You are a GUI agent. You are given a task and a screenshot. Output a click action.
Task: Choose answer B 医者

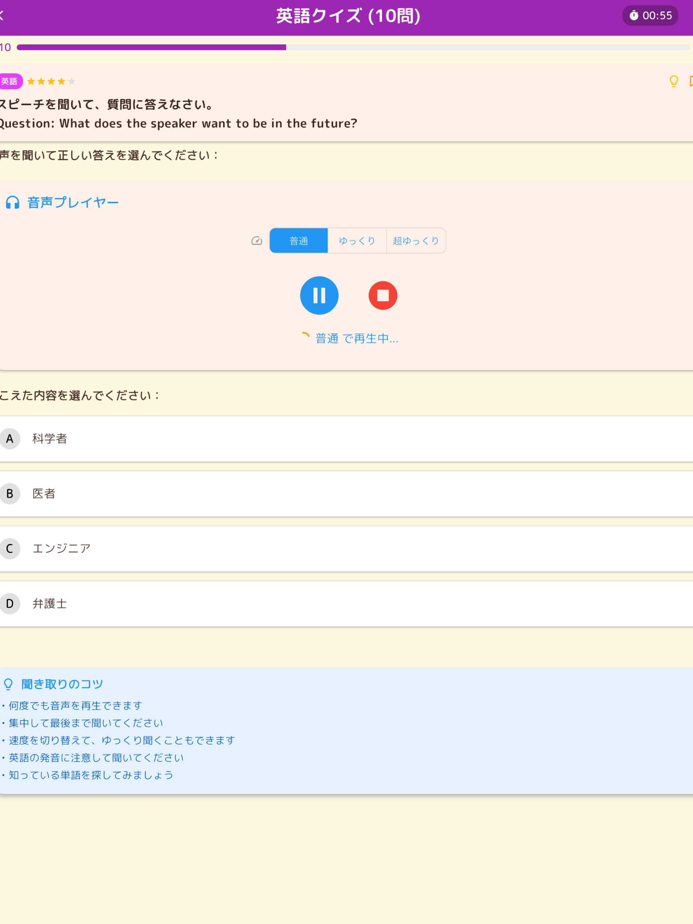pos(346,494)
